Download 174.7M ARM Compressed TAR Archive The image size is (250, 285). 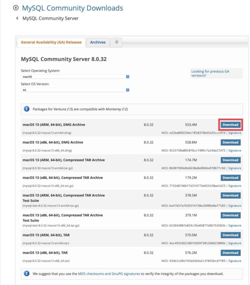pos(231,160)
